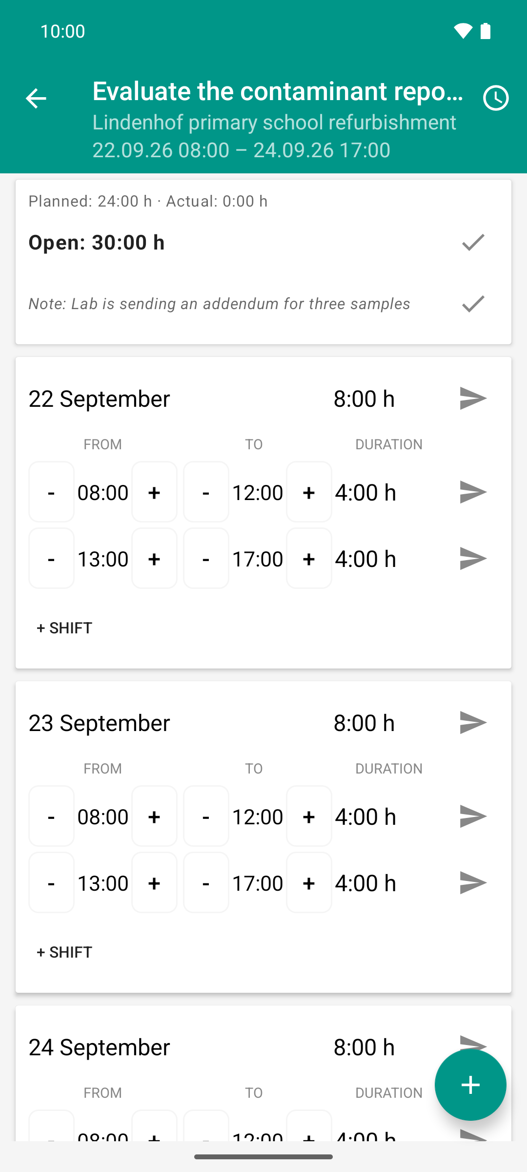Send 22 September 13:00–17:00 shift
The image size is (527, 1172).
[473, 559]
